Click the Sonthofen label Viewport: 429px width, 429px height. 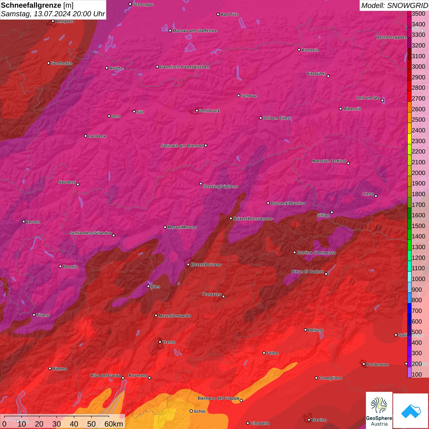pyautogui.click(x=62, y=63)
